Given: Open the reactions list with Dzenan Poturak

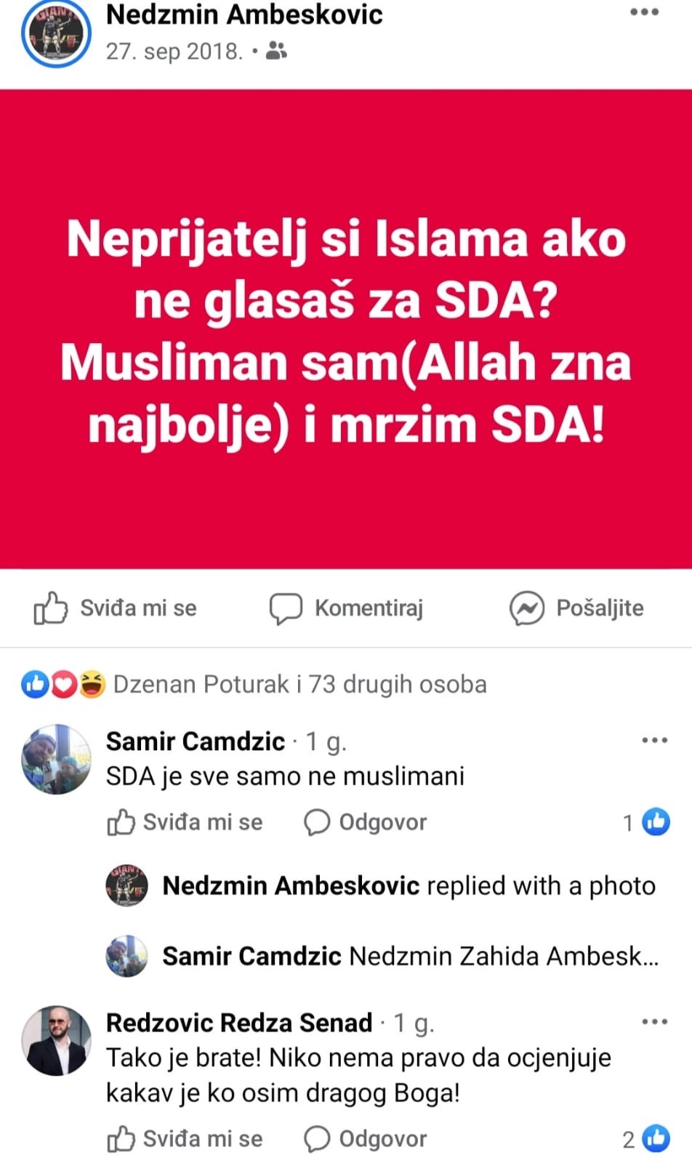Looking at the screenshot, I should point(299,684).
